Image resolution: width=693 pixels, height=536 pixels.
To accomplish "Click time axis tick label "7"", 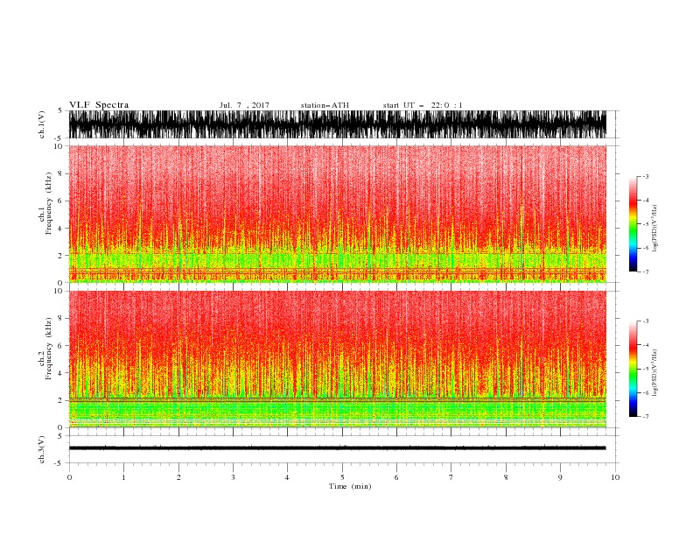I will coord(451,477).
